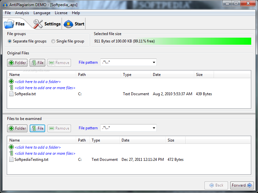Viewport: 258px width, 193px height.
Task: Sort examined files by Date column
Action: pyautogui.click(x=143, y=140)
